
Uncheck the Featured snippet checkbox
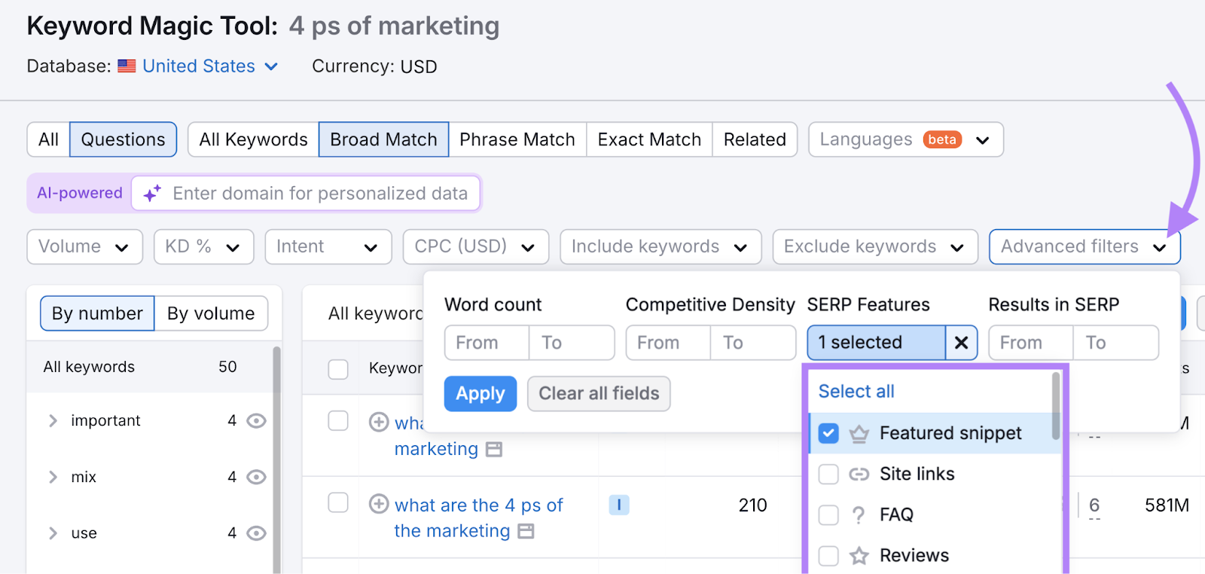tap(828, 433)
